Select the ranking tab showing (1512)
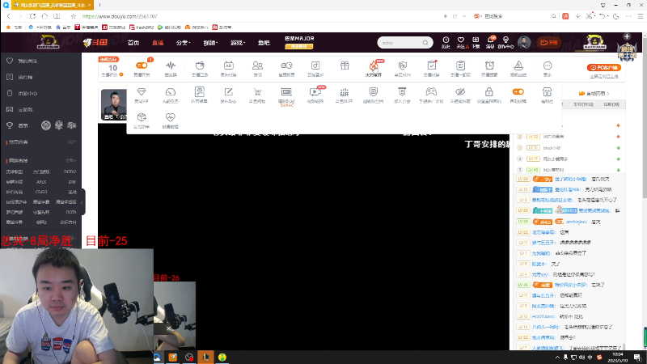 [583, 104]
